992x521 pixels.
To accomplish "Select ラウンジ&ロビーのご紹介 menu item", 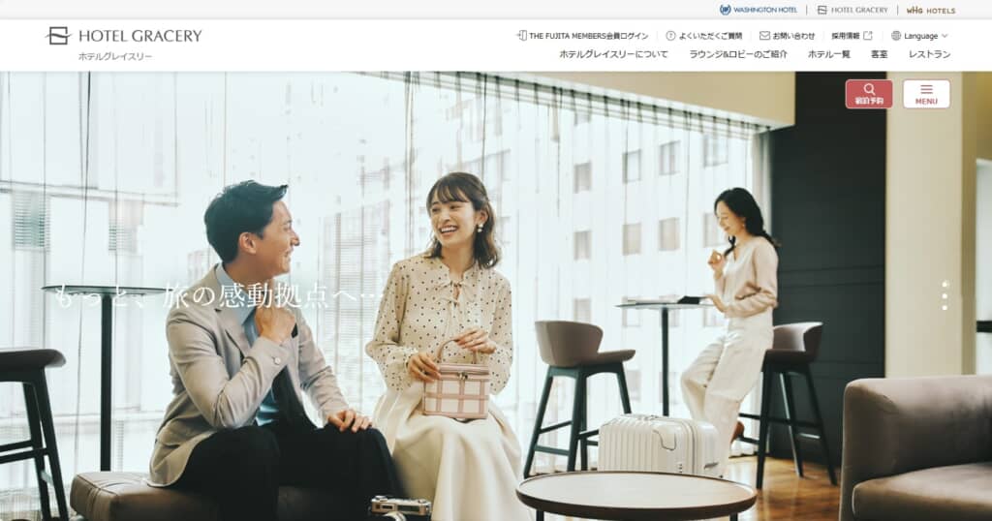I will pyautogui.click(x=738, y=54).
